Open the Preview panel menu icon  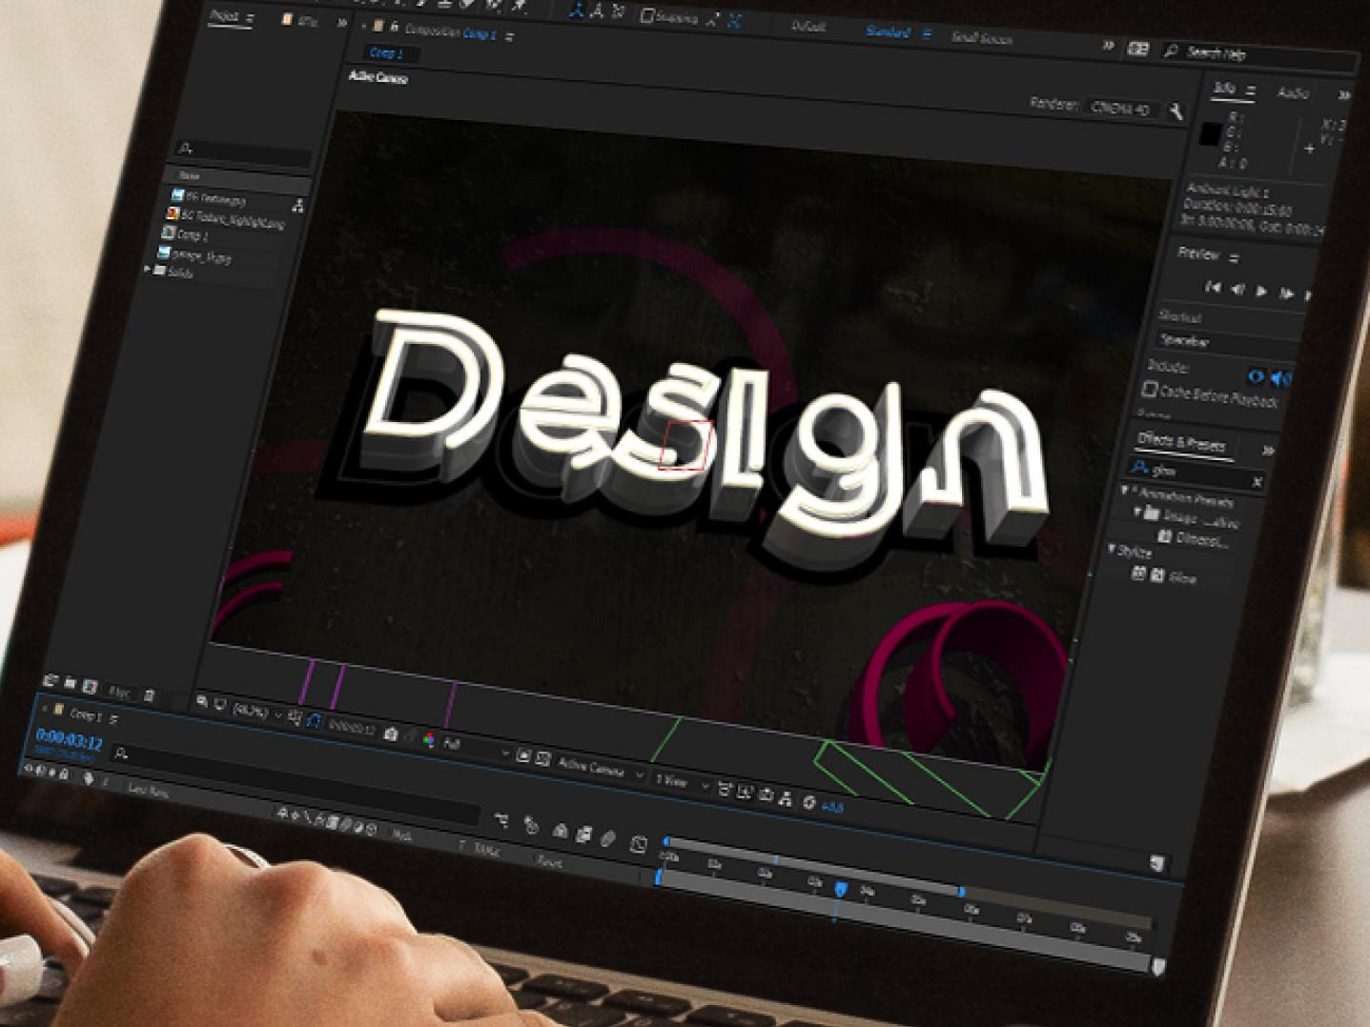pyautogui.click(x=1234, y=257)
